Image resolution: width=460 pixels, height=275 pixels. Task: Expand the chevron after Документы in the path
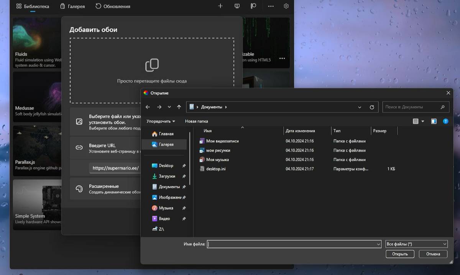coord(226,107)
